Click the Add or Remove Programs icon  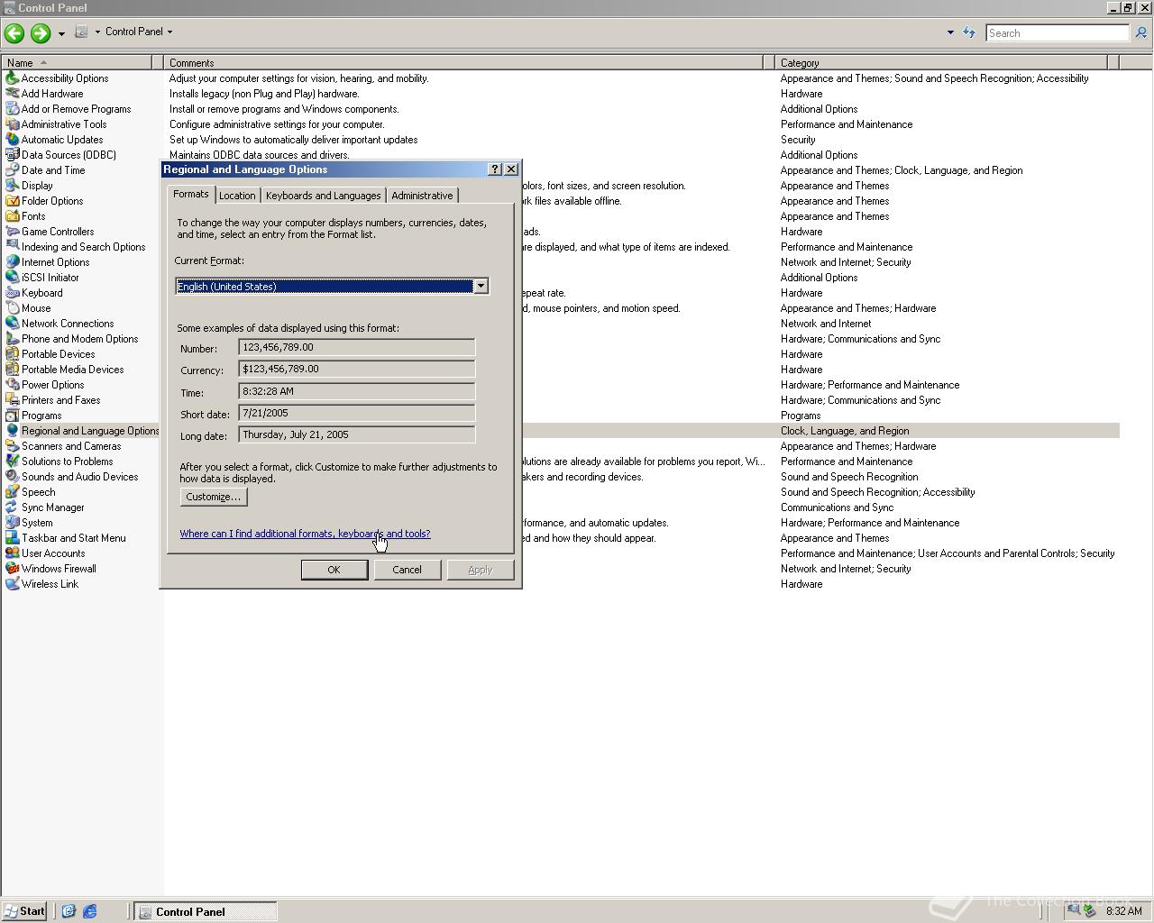[12, 109]
